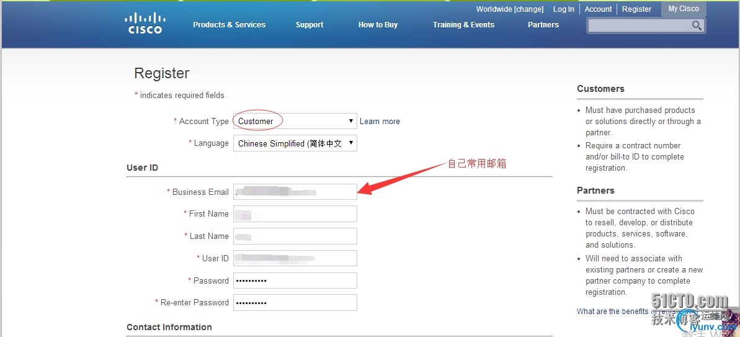
Task: Click the First Name field
Action: point(295,214)
